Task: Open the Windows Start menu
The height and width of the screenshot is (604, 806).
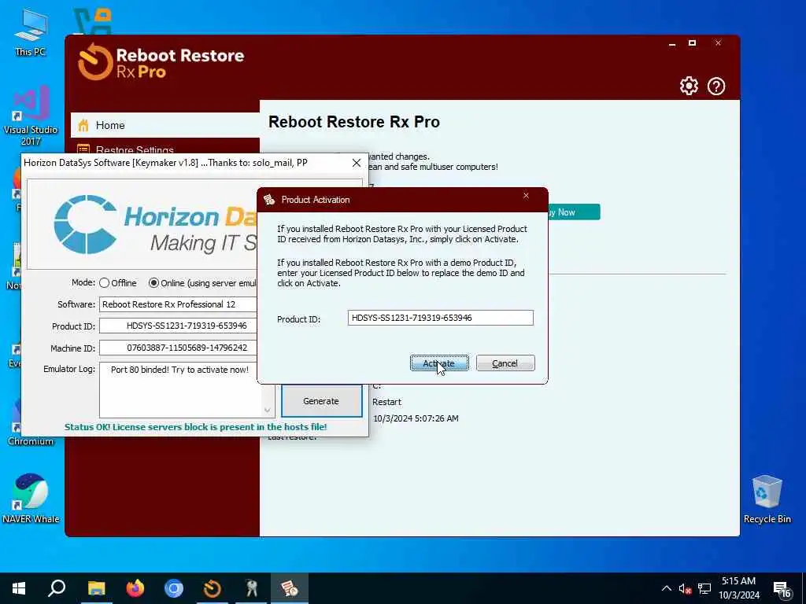Action: tap(19, 588)
